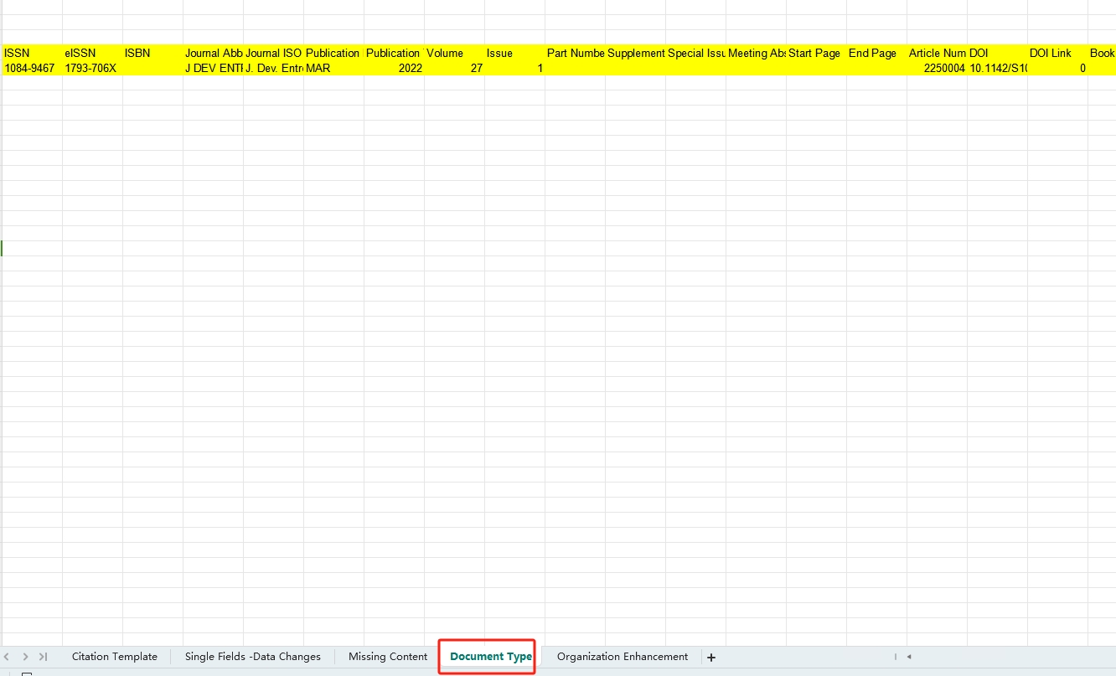The width and height of the screenshot is (1116, 676).
Task: Switch to Single Fields -Data Changes tab
Action: click(x=252, y=657)
